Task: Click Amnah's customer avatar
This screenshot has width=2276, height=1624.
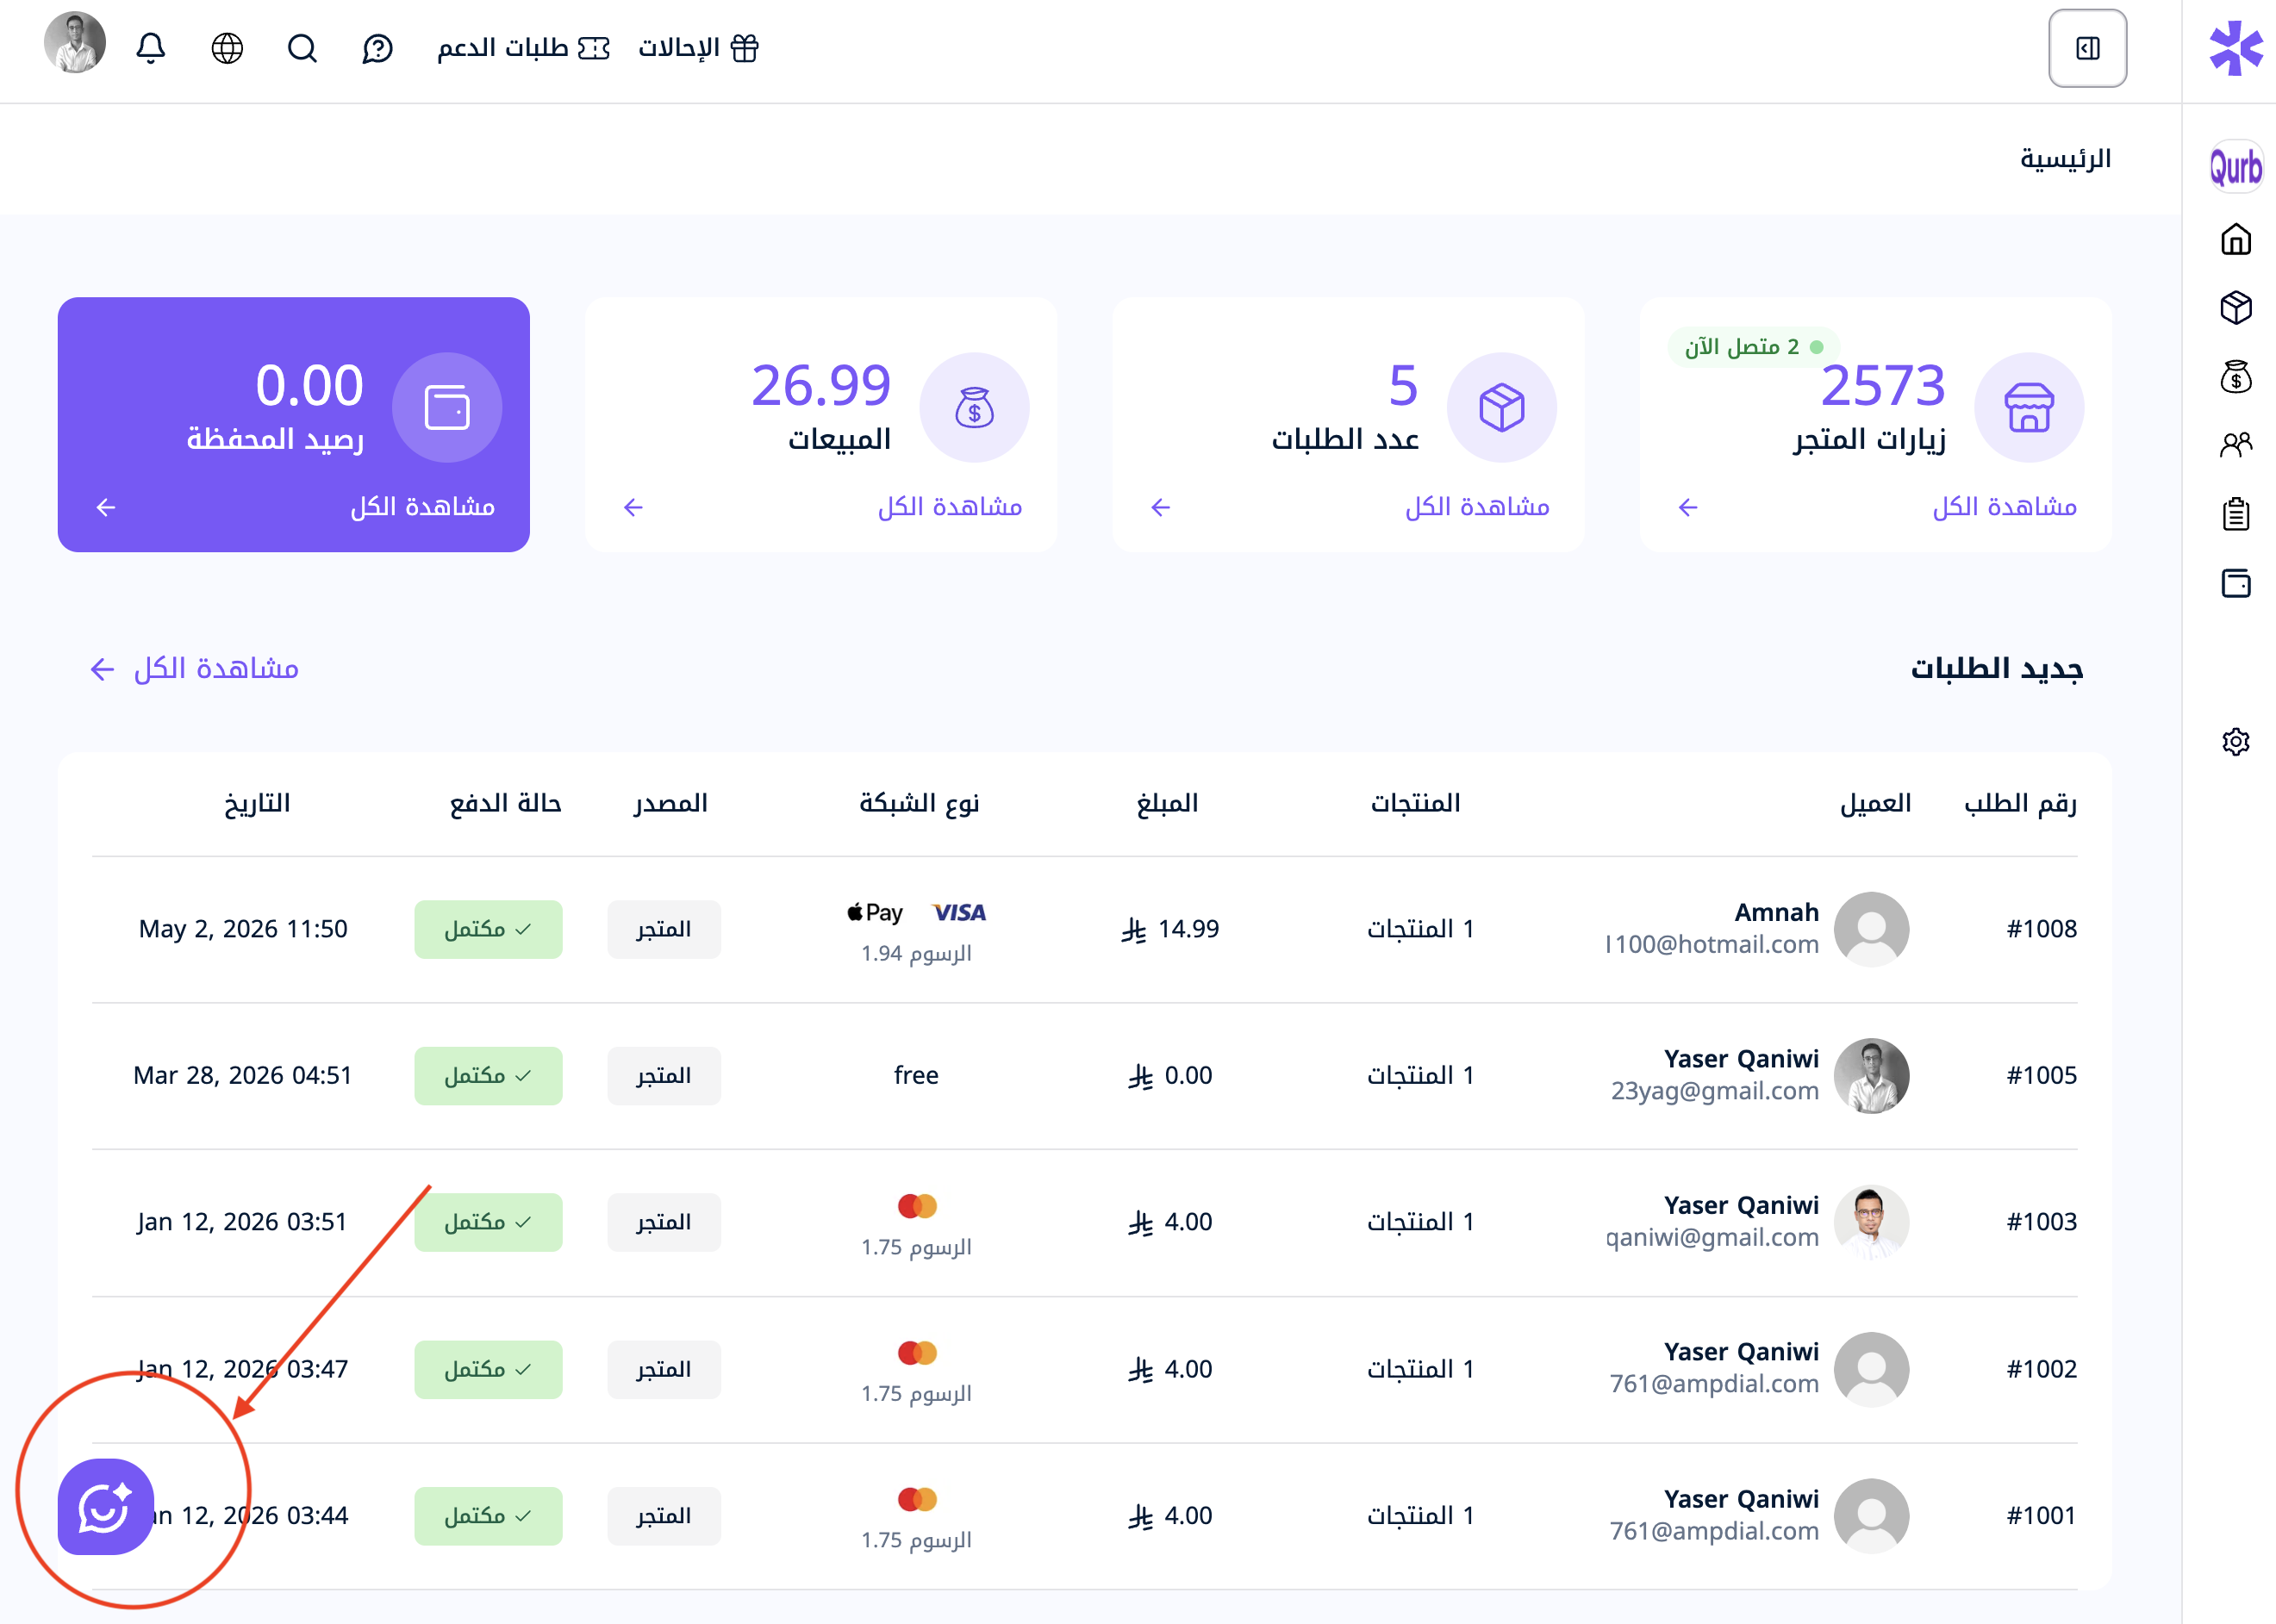Action: 1871,929
